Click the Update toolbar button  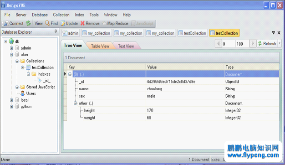[x=69, y=23]
